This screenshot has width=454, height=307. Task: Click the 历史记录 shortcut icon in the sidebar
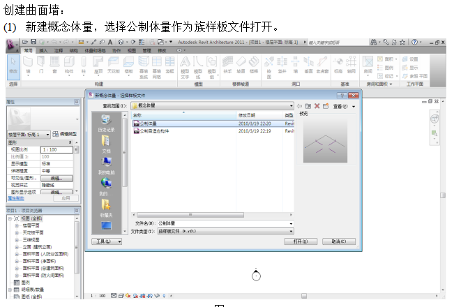coord(106,121)
